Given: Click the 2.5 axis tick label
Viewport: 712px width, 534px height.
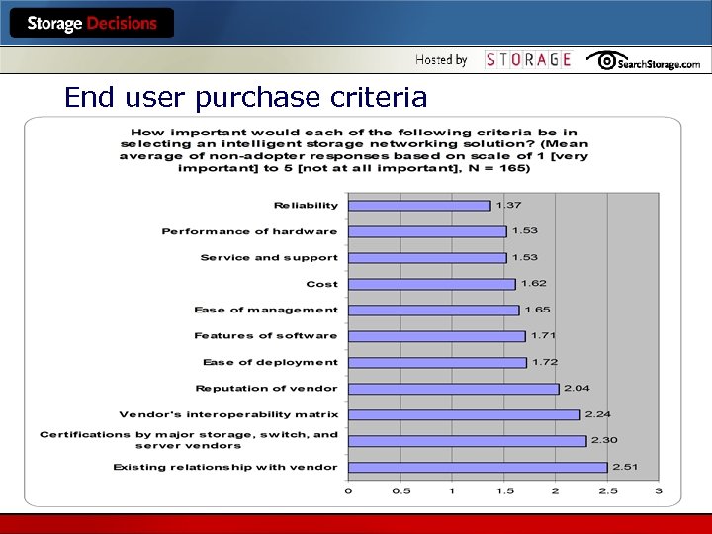Looking at the screenshot, I should point(608,491).
